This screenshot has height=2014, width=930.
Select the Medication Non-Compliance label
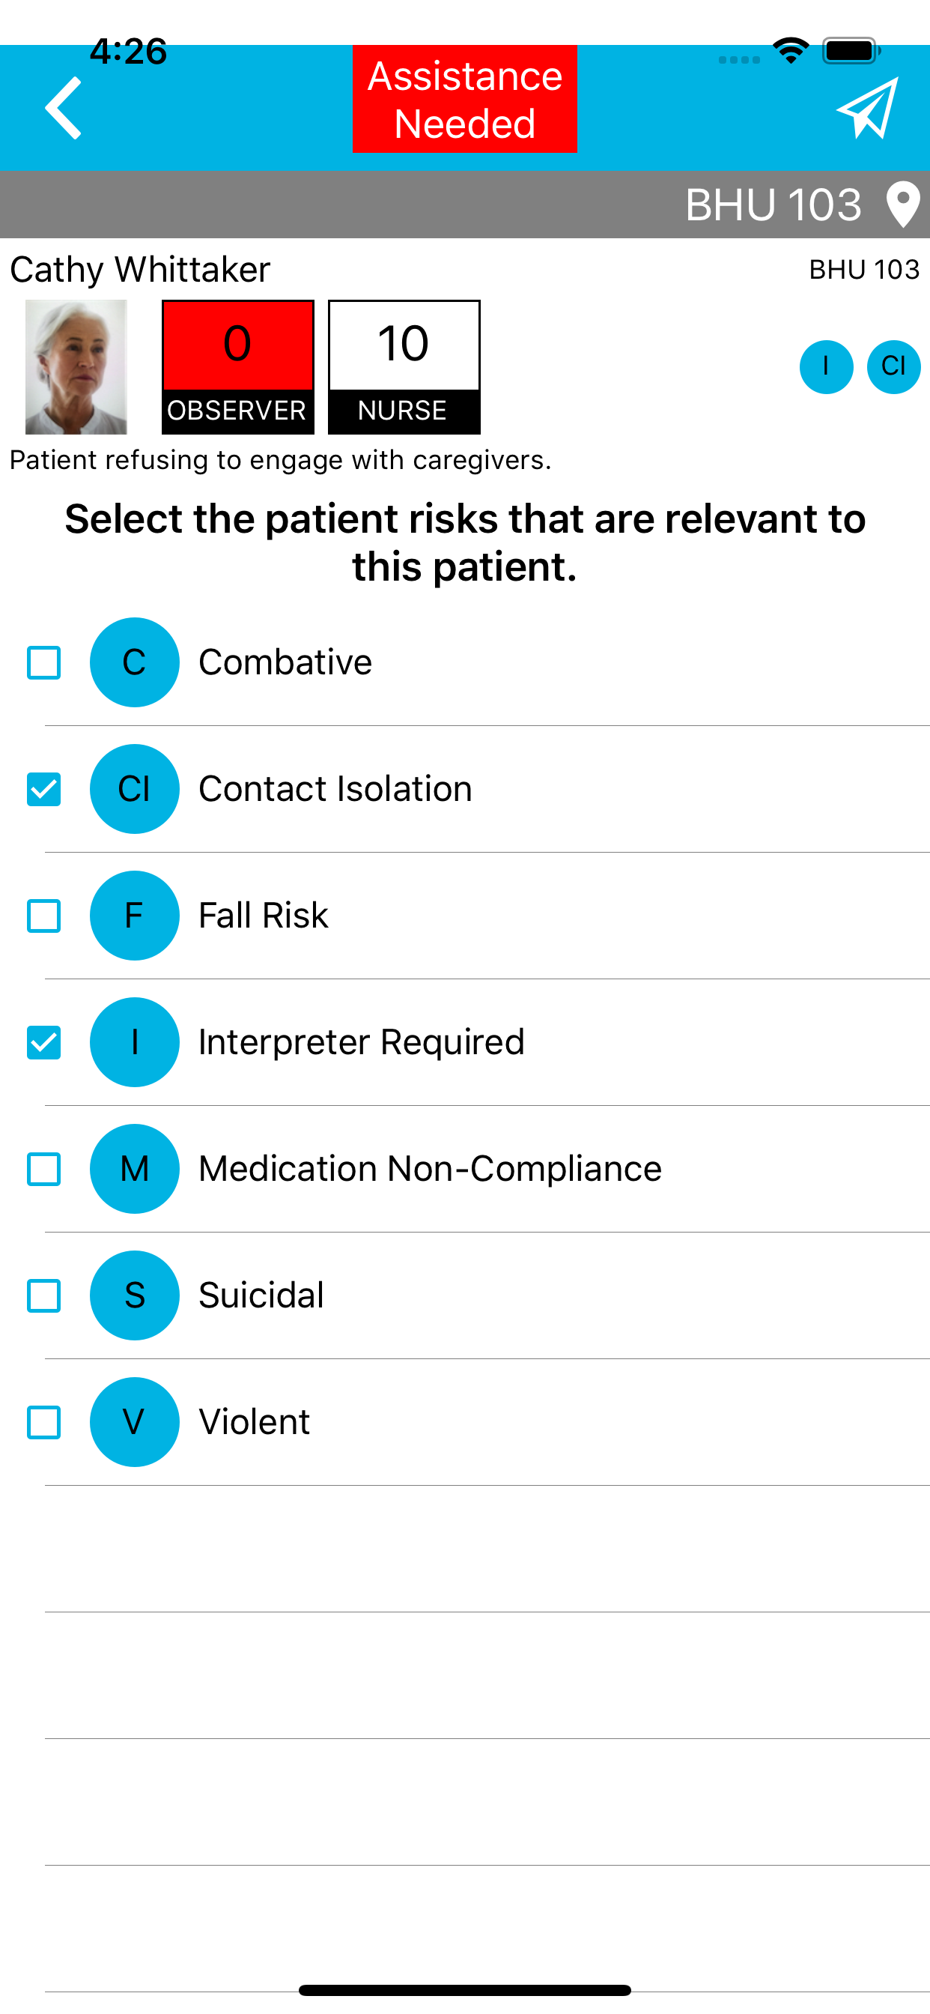pos(430,1169)
